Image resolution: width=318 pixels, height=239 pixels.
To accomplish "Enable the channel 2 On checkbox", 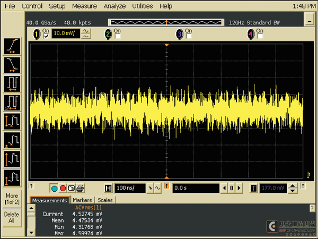I will (117, 37).
